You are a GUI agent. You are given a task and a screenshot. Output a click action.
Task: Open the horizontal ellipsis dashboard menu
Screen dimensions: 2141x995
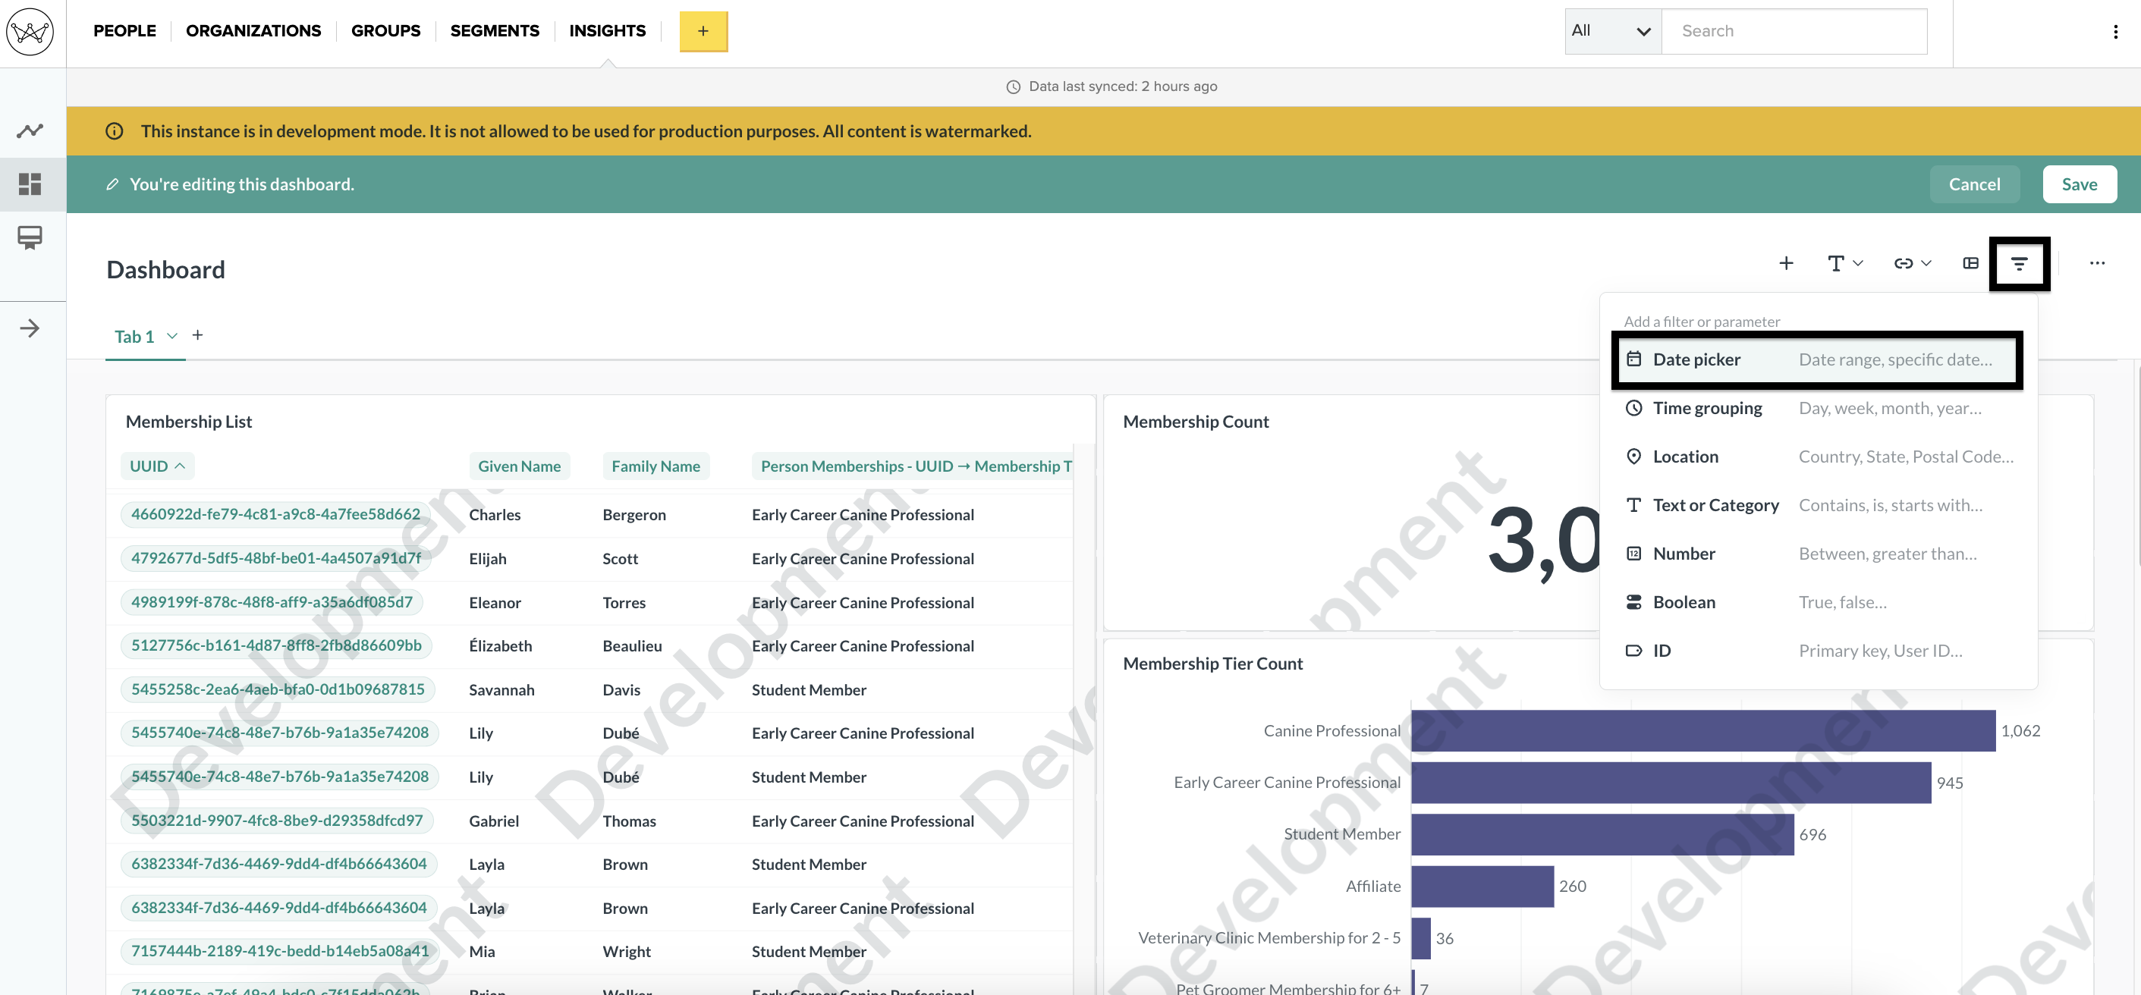click(x=2097, y=263)
